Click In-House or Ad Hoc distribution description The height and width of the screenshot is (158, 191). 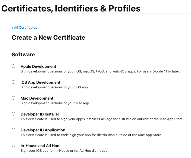coord(66,151)
